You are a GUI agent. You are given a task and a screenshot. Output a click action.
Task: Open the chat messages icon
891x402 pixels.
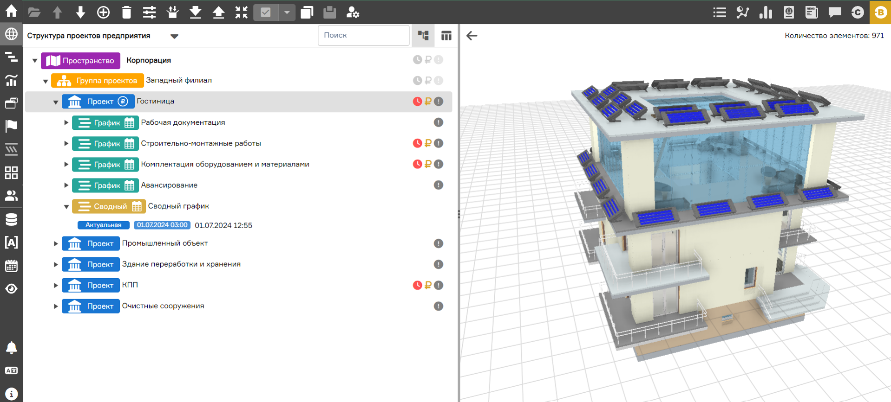pyautogui.click(x=835, y=12)
